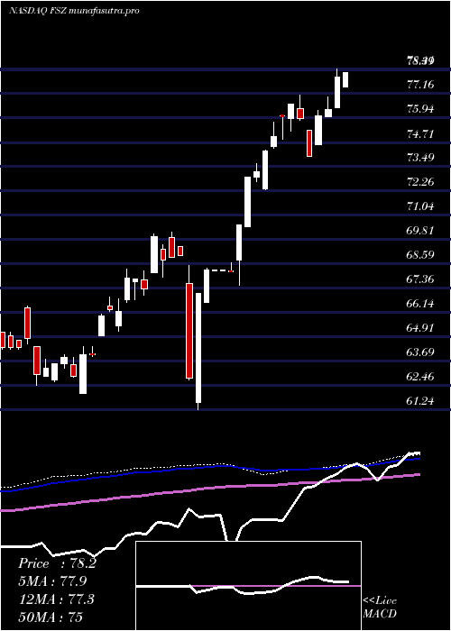Select the '12MA : 77.3' readout
Image resolution: width=451 pixels, height=631 pixels.
coord(56,599)
